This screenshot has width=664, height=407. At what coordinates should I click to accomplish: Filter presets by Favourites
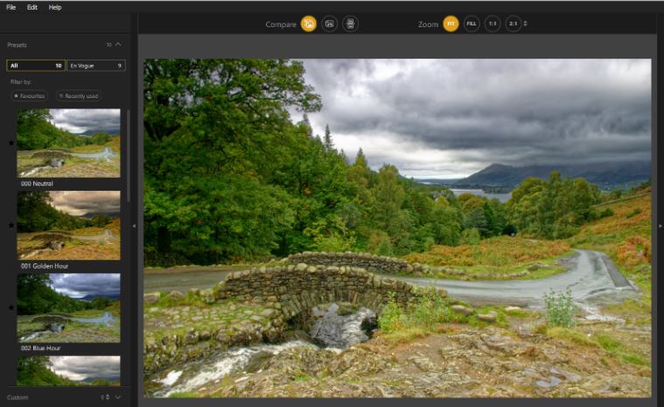(29, 96)
